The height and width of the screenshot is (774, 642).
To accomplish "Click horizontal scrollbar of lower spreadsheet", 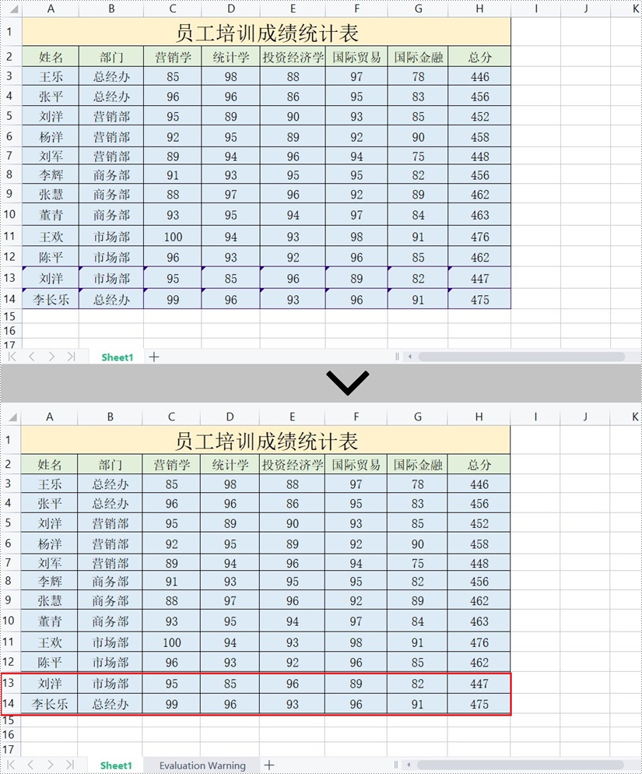I will click(520, 765).
